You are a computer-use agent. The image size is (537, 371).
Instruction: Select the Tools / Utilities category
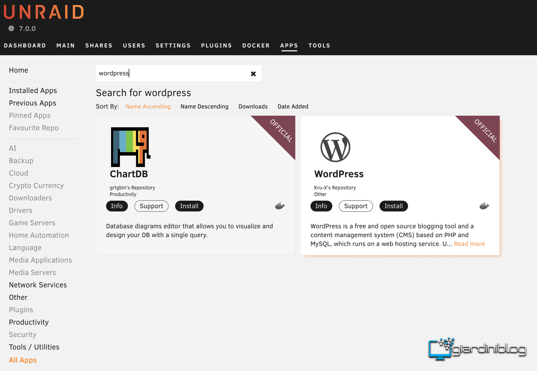(x=34, y=347)
